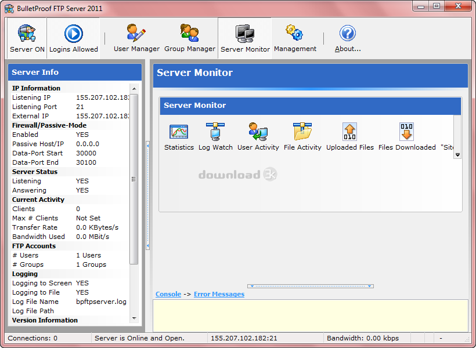Select the Listening Port value 21

click(80, 107)
